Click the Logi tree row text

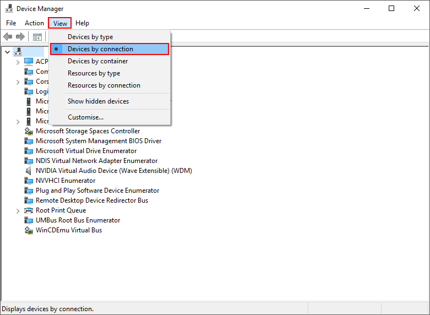(x=42, y=91)
